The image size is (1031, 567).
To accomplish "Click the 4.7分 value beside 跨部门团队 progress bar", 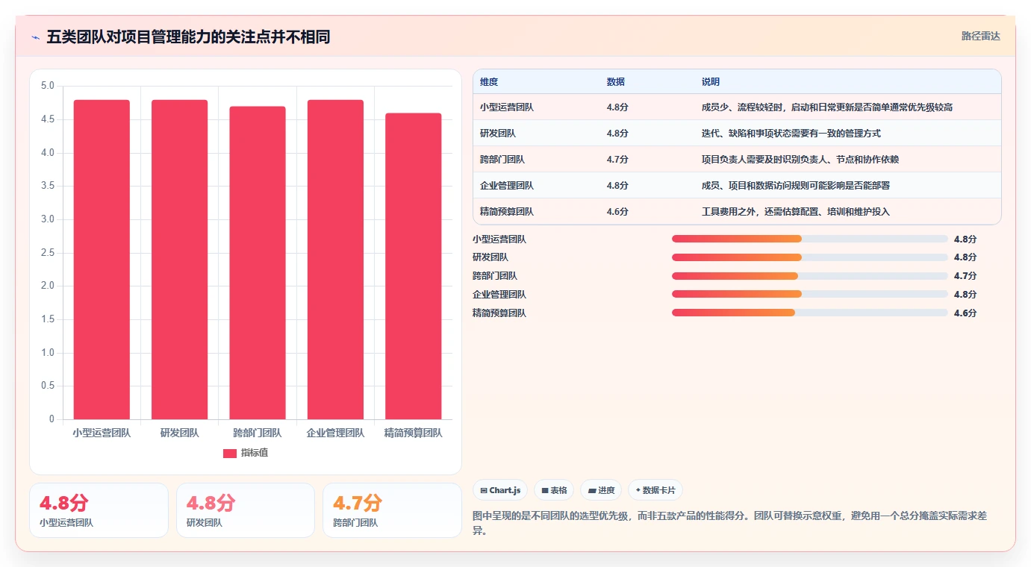I will pyautogui.click(x=965, y=276).
